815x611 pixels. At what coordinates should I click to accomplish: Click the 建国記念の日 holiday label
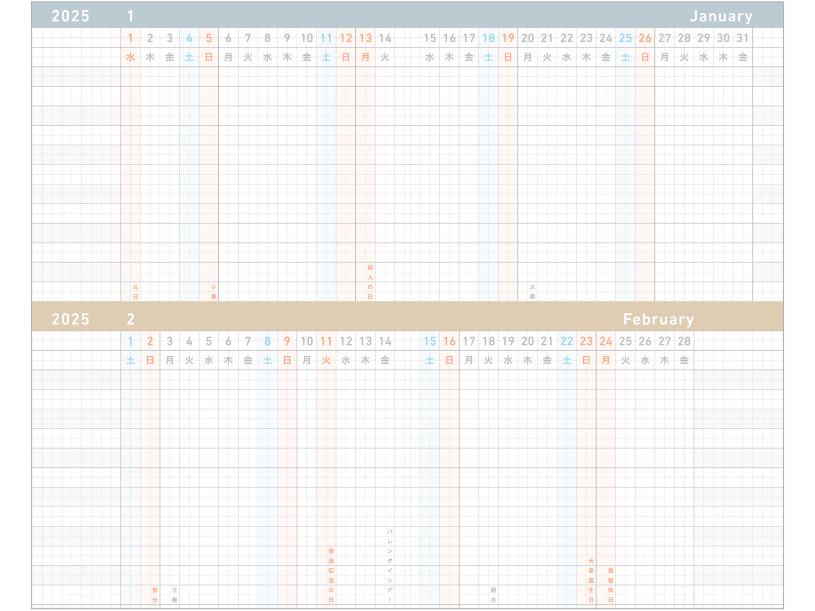pyautogui.click(x=331, y=575)
